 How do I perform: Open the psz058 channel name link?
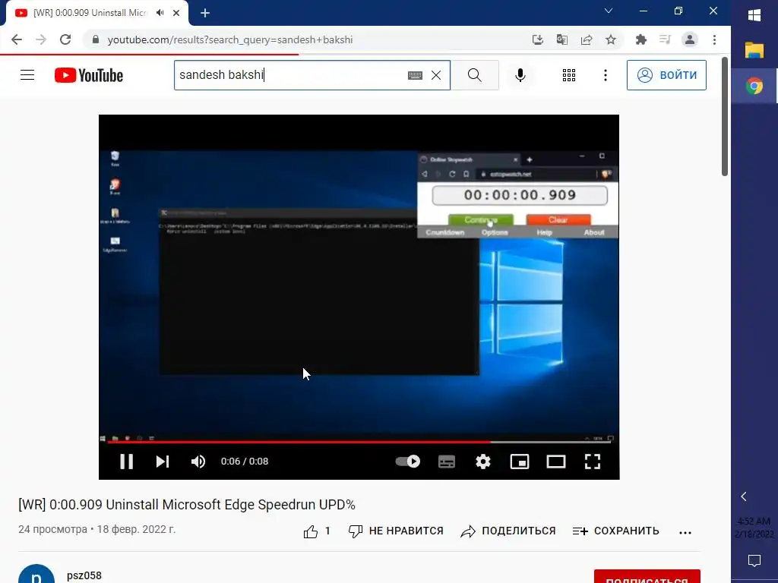point(84,575)
